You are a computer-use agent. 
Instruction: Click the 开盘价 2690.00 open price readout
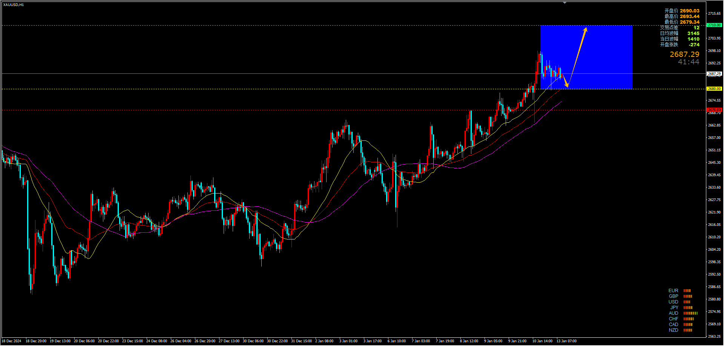pos(682,11)
